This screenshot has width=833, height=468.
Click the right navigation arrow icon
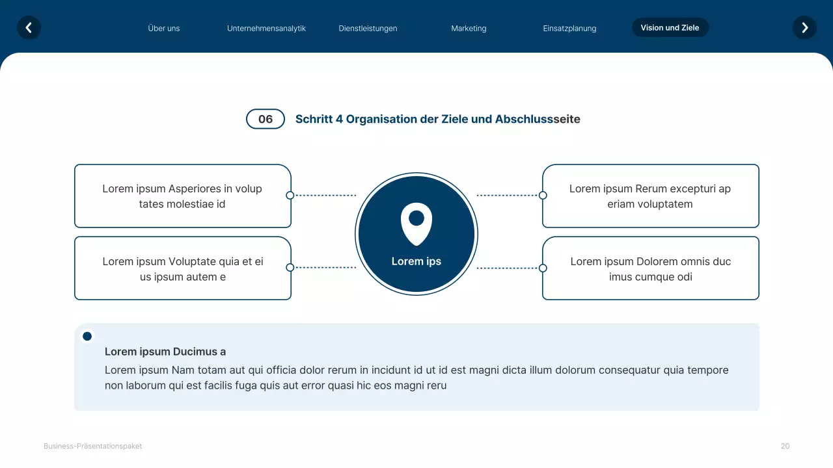click(x=804, y=28)
